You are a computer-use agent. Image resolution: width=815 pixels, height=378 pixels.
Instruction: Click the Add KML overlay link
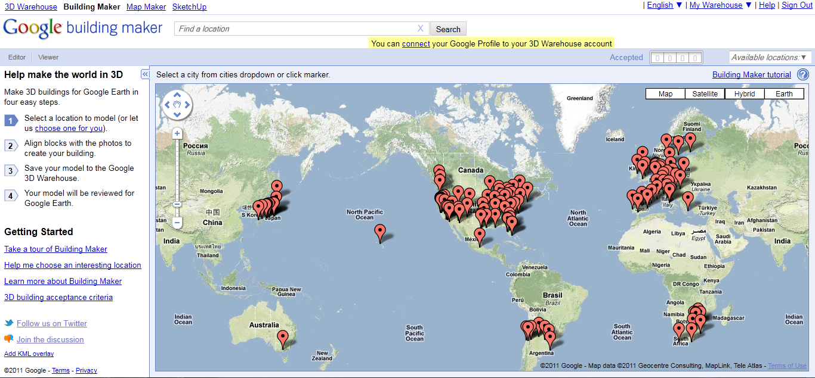click(x=29, y=354)
